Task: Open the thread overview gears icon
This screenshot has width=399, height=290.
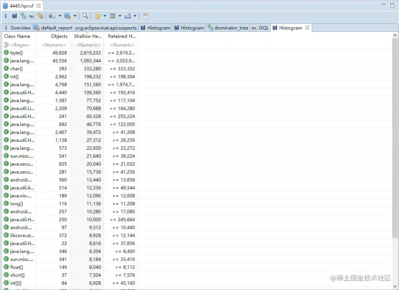Action: point(41,16)
